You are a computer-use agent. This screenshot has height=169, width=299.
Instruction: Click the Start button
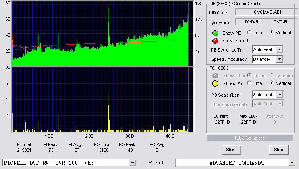[231, 150]
